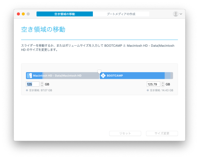Click the リセット button
Image resolution: width=199 pixels, height=159 pixels.
point(125,133)
